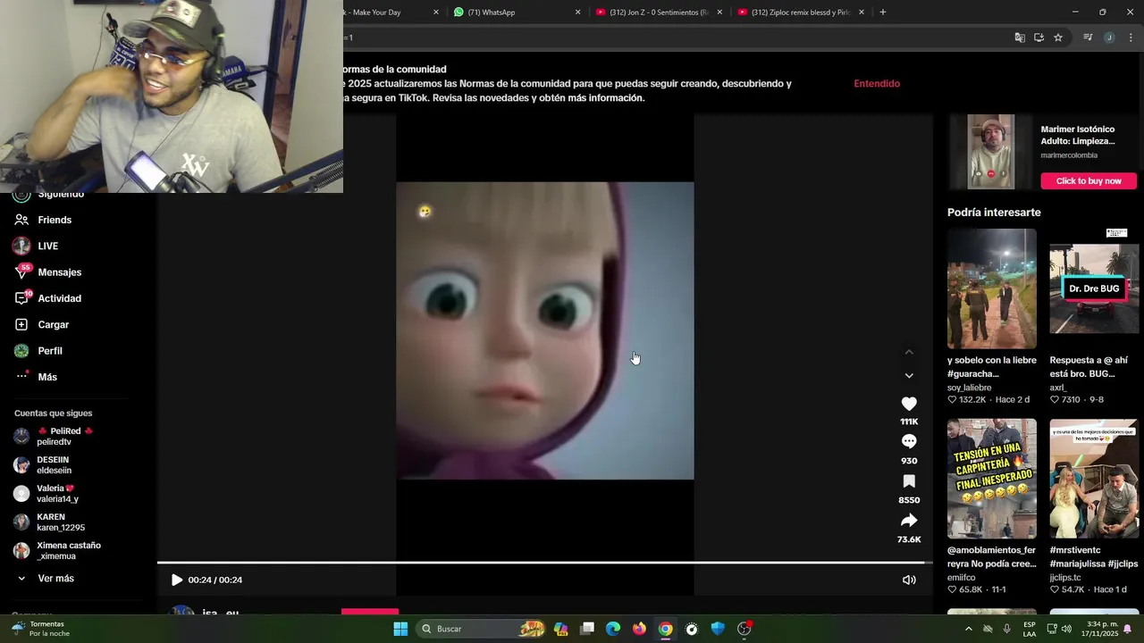This screenshot has width=1144, height=643.
Task: Click the marimercolombia account name
Action: tap(1069, 155)
